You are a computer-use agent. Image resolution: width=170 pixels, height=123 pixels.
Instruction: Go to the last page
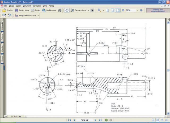[x=100, y=120]
